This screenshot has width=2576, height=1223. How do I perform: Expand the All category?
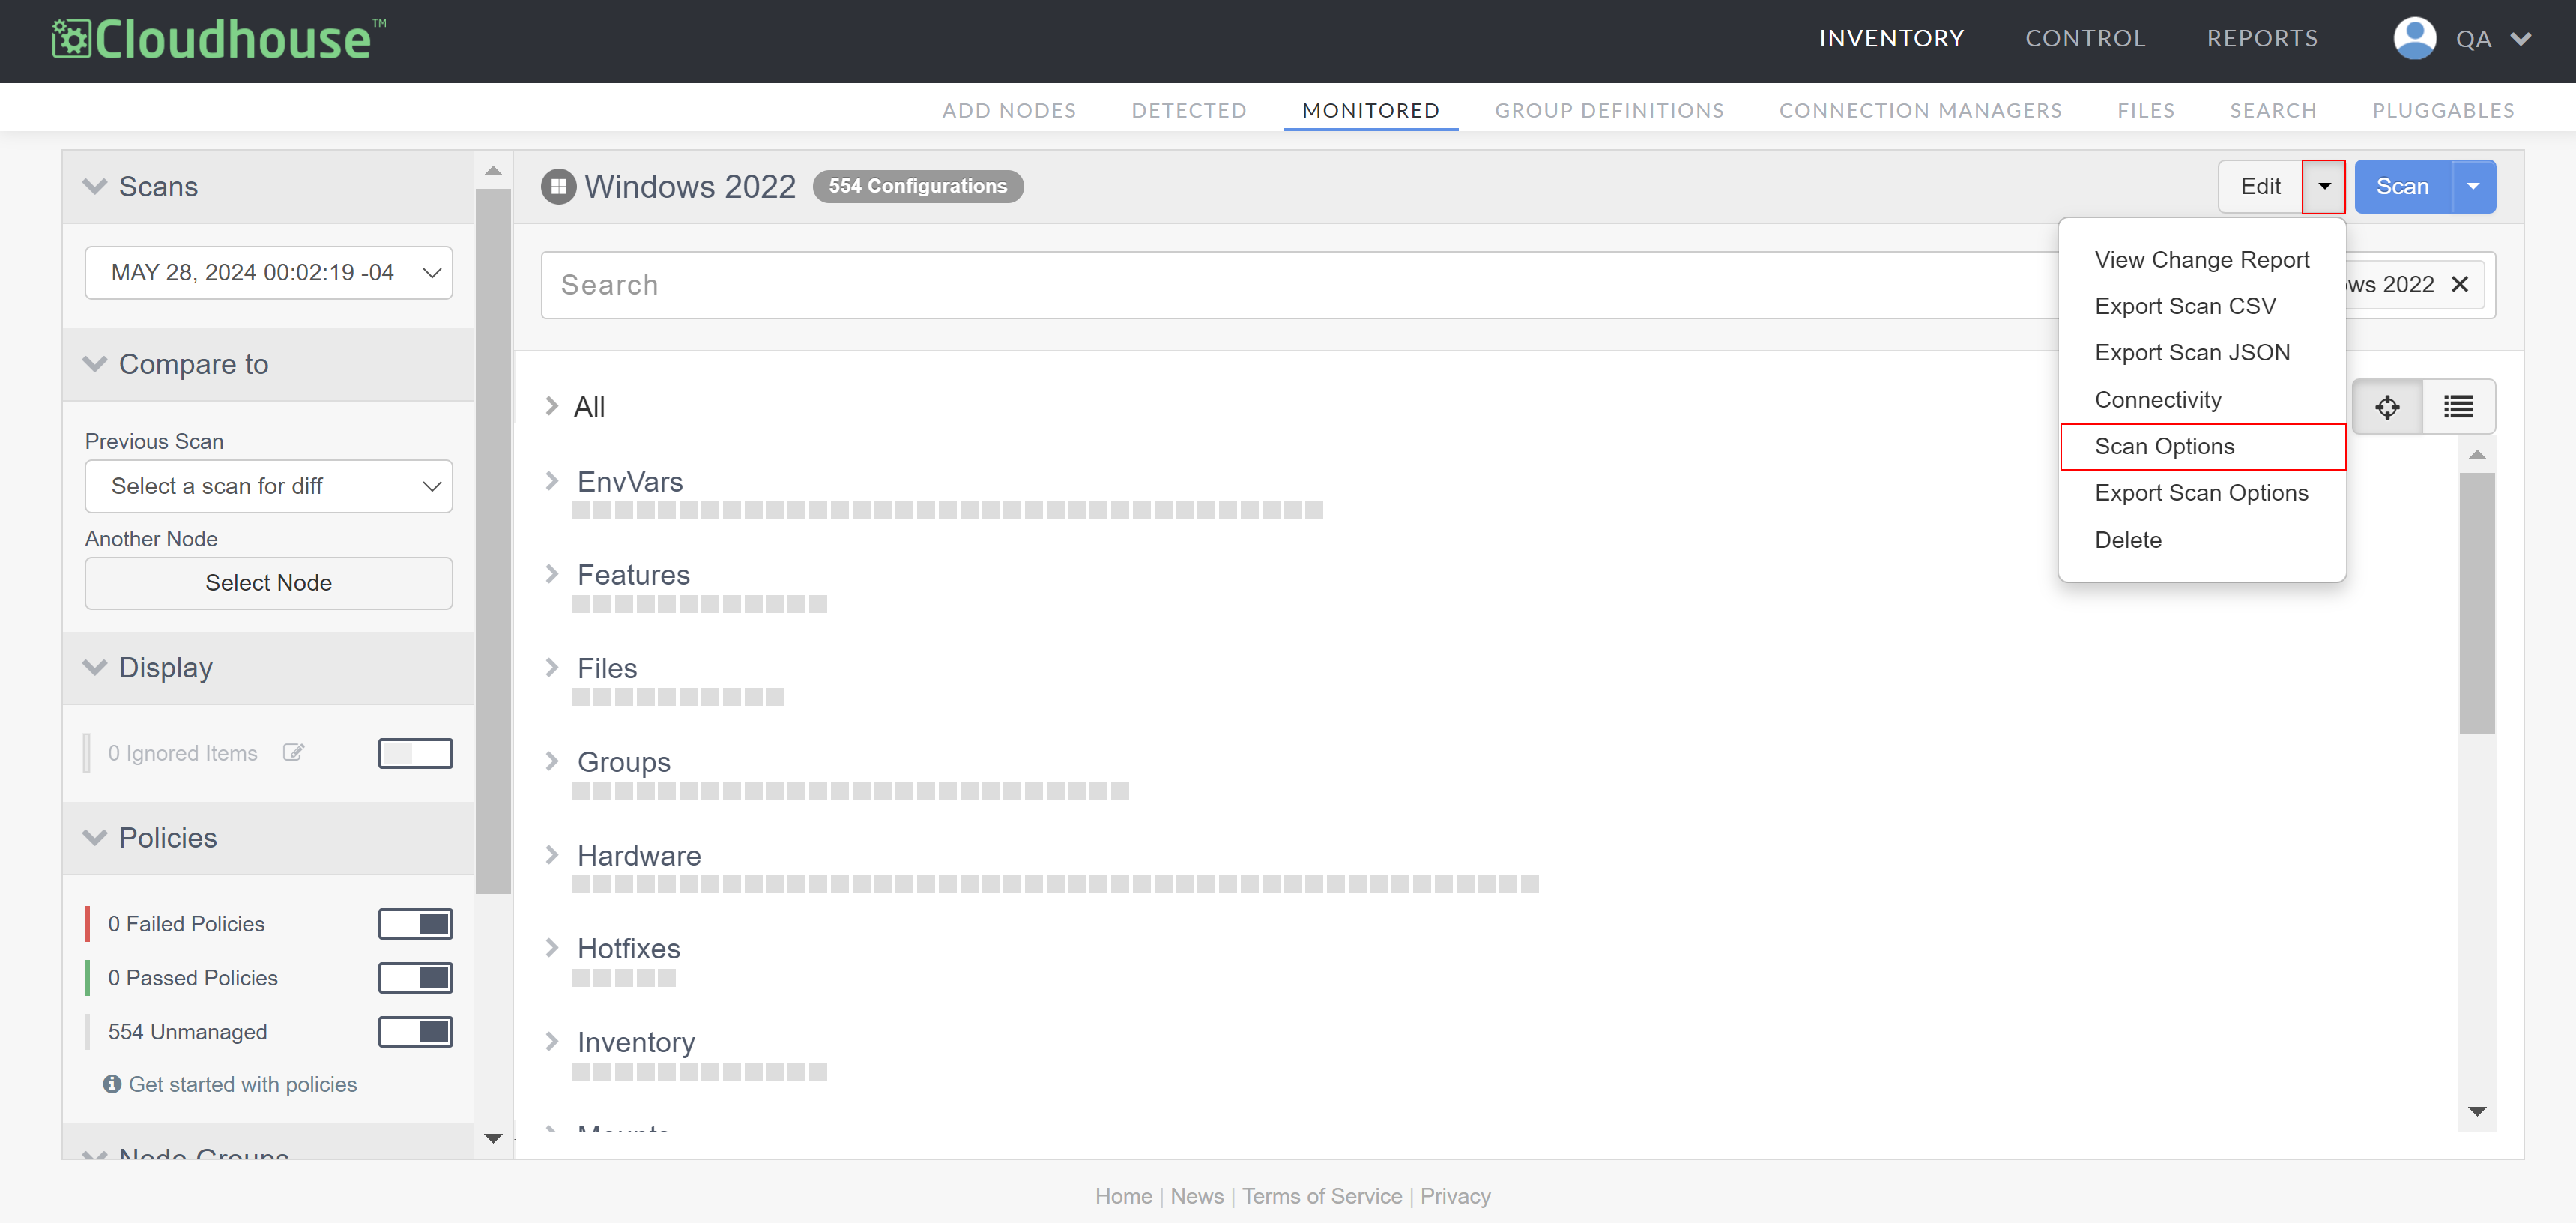552,406
